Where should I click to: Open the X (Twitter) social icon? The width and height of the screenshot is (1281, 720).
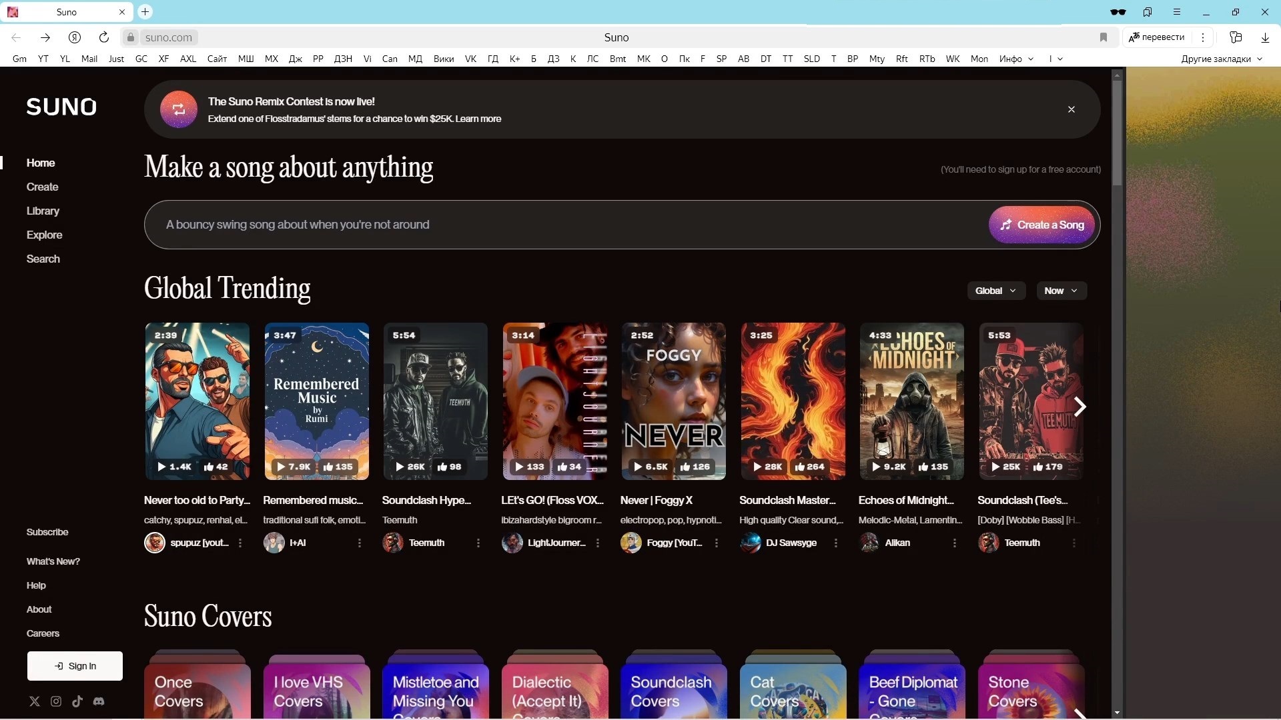[x=35, y=701]
